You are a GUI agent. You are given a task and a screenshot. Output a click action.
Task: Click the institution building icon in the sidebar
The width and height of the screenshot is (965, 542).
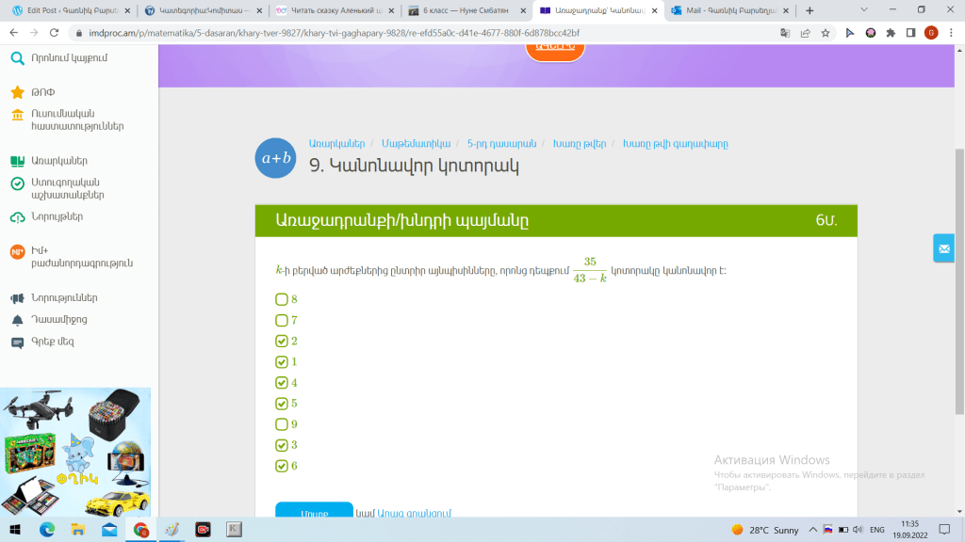point(17,115)
